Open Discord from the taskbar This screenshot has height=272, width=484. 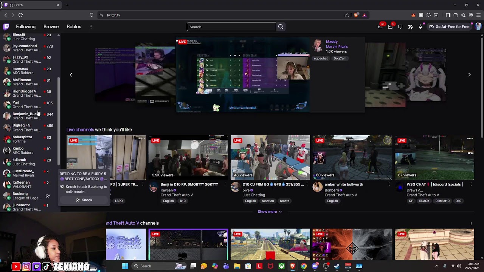315,266
